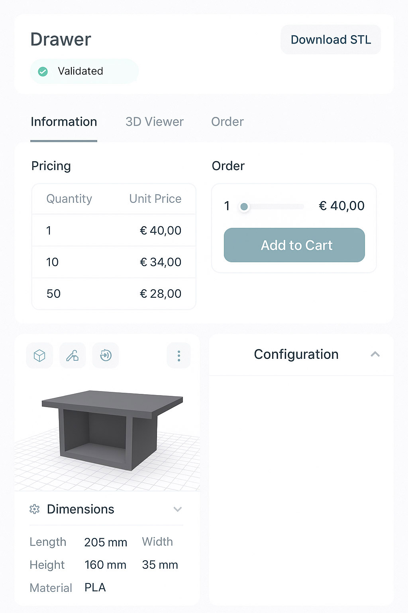Switch to the 3D Viewer tab
The image size is (408, 613).
point(154,122)
